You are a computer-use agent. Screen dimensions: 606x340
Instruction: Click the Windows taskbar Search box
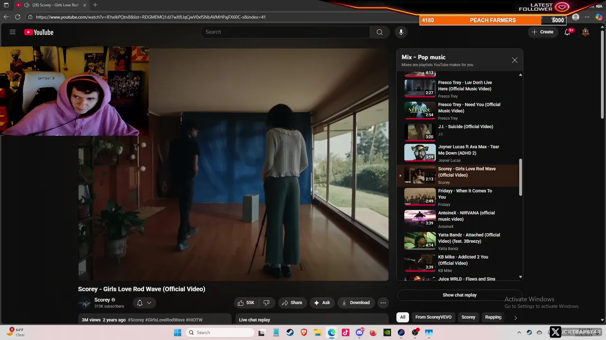click(x=220, y=332)
